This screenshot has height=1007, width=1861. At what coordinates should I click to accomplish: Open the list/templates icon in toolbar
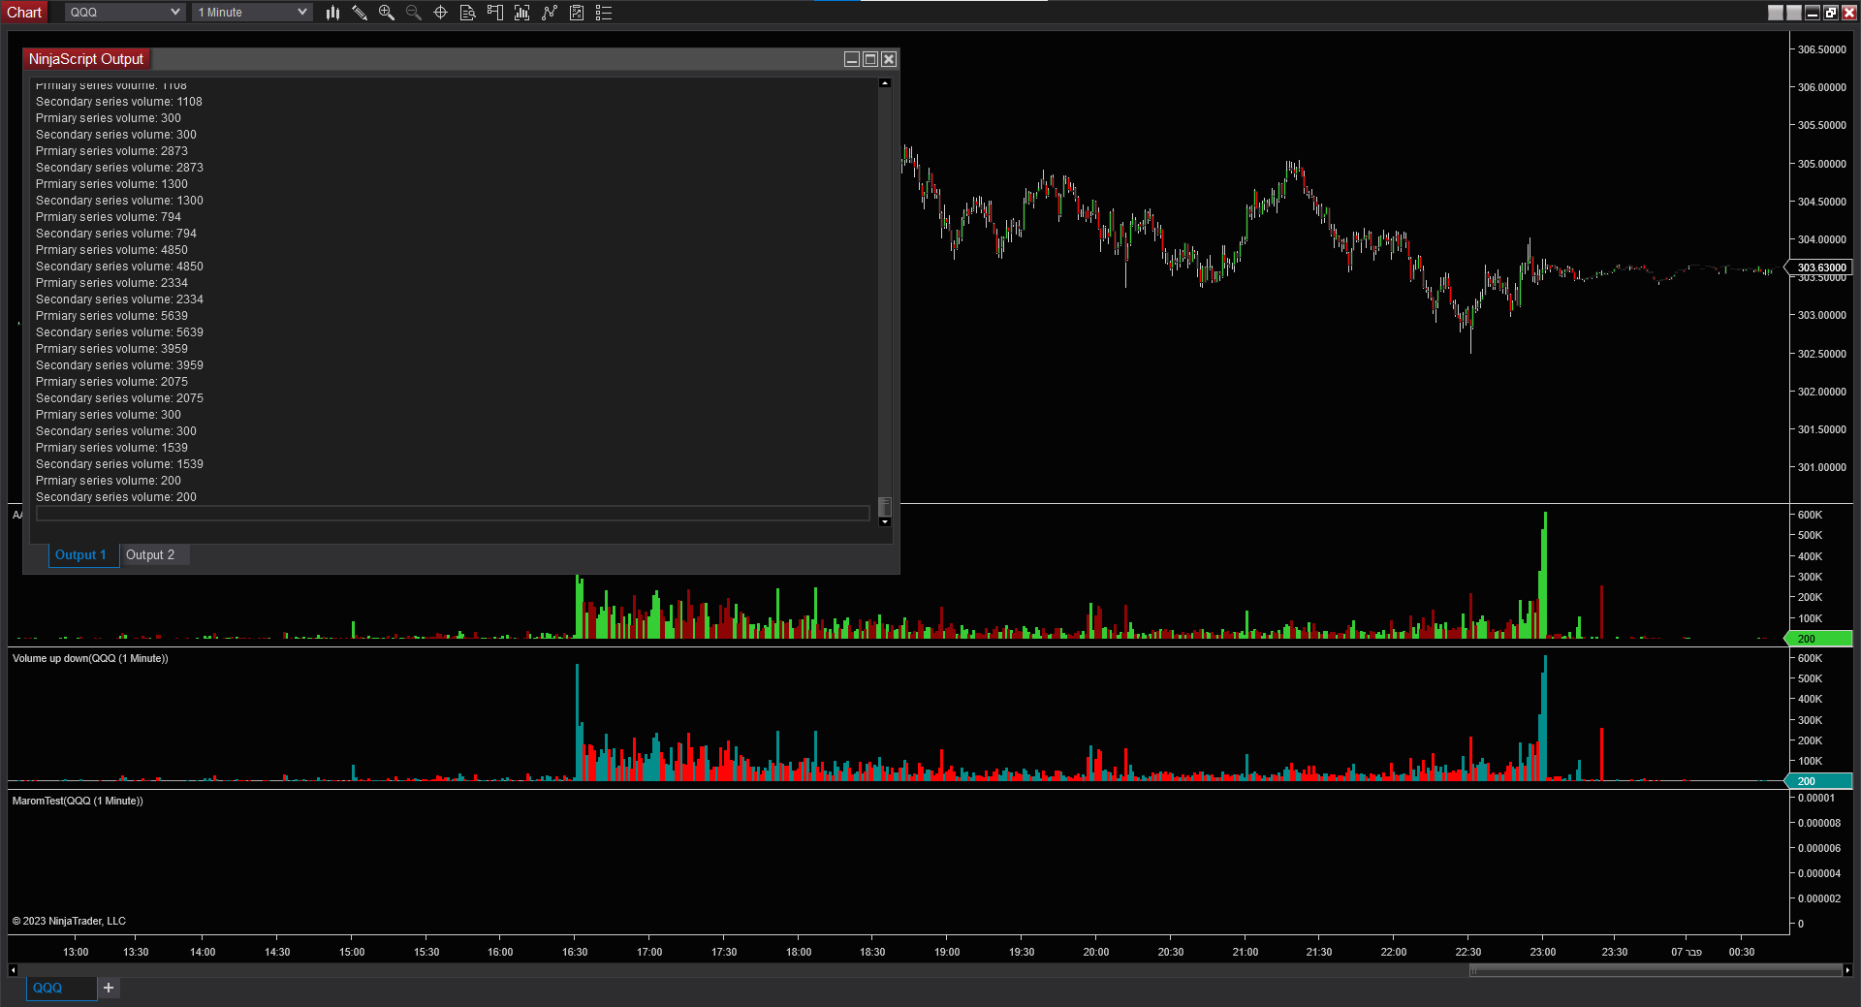604,13
